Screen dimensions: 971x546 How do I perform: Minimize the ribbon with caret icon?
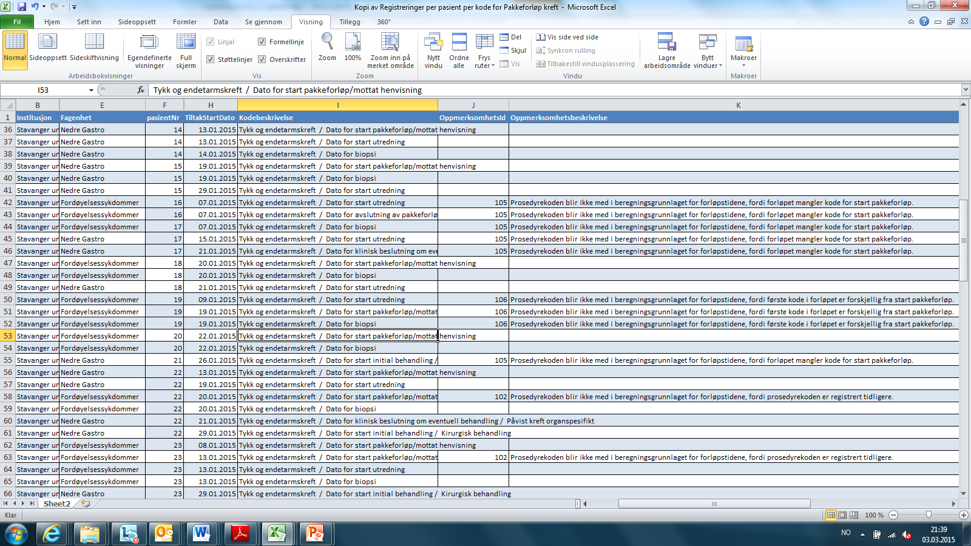click(911, 21)
